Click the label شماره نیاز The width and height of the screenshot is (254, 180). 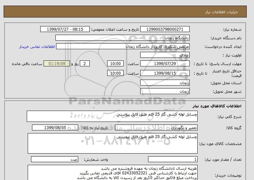tap(232, 29)
